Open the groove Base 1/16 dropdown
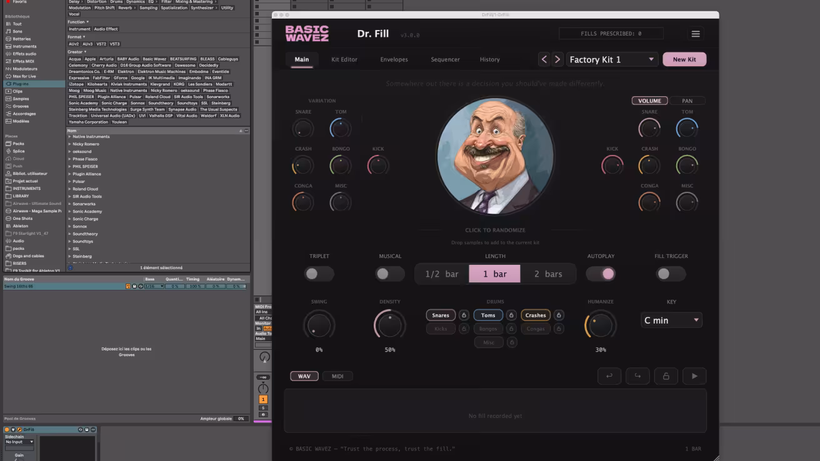Image resolution: width=820 pixels, height=461 pixels. [x=154, y=286]
